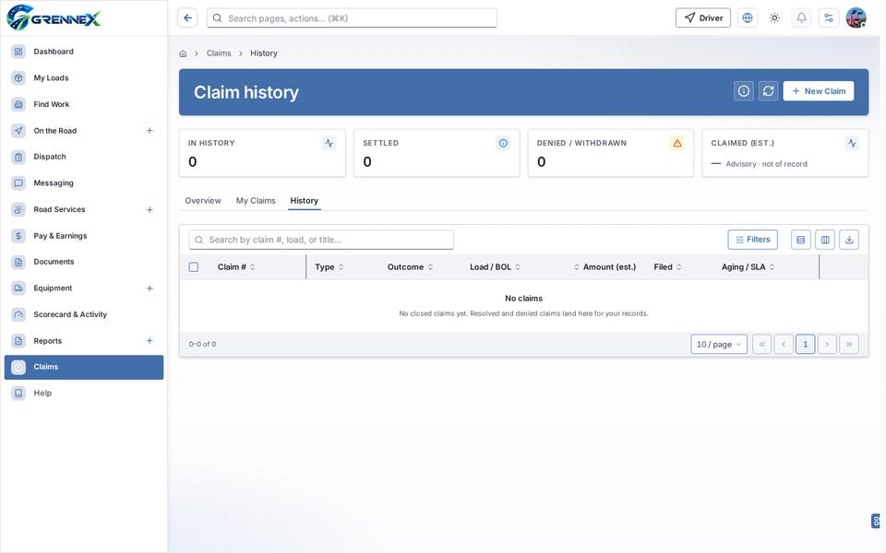Open the notifications bell
Image resolution: width=886 pixels, height=553 pixels.
(x=801, y=18)
